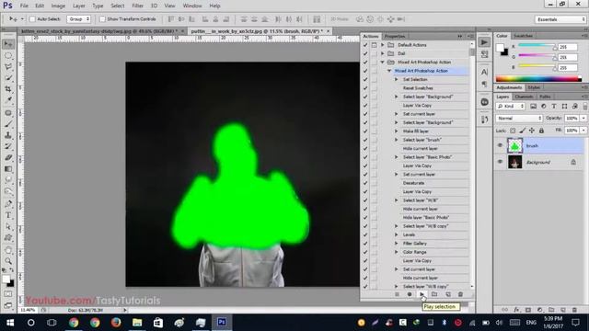Select the Pen tool
Image resolution: width=589 pixels, height=331 pixels.
tap(8, 204)
